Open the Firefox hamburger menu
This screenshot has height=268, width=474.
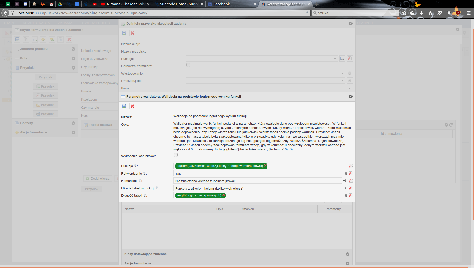469,13
